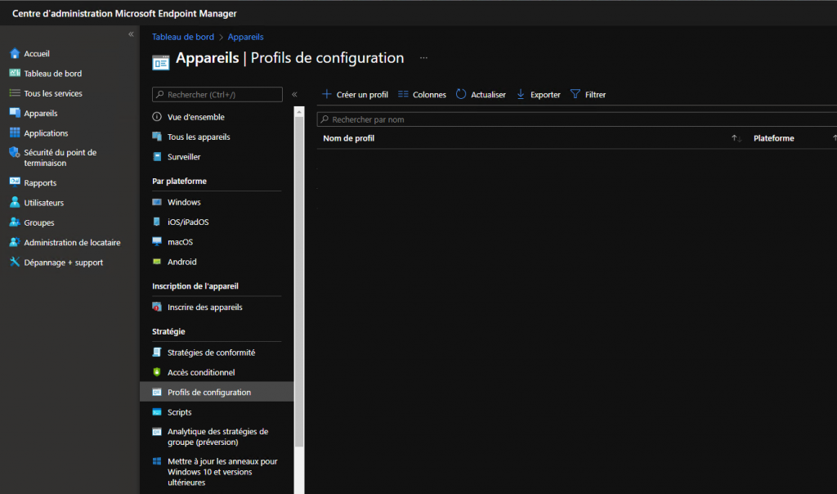The height and width of the screenshot is (494, 837).
Task: Export the profiles list with Exporter
Action: point(538,95)
